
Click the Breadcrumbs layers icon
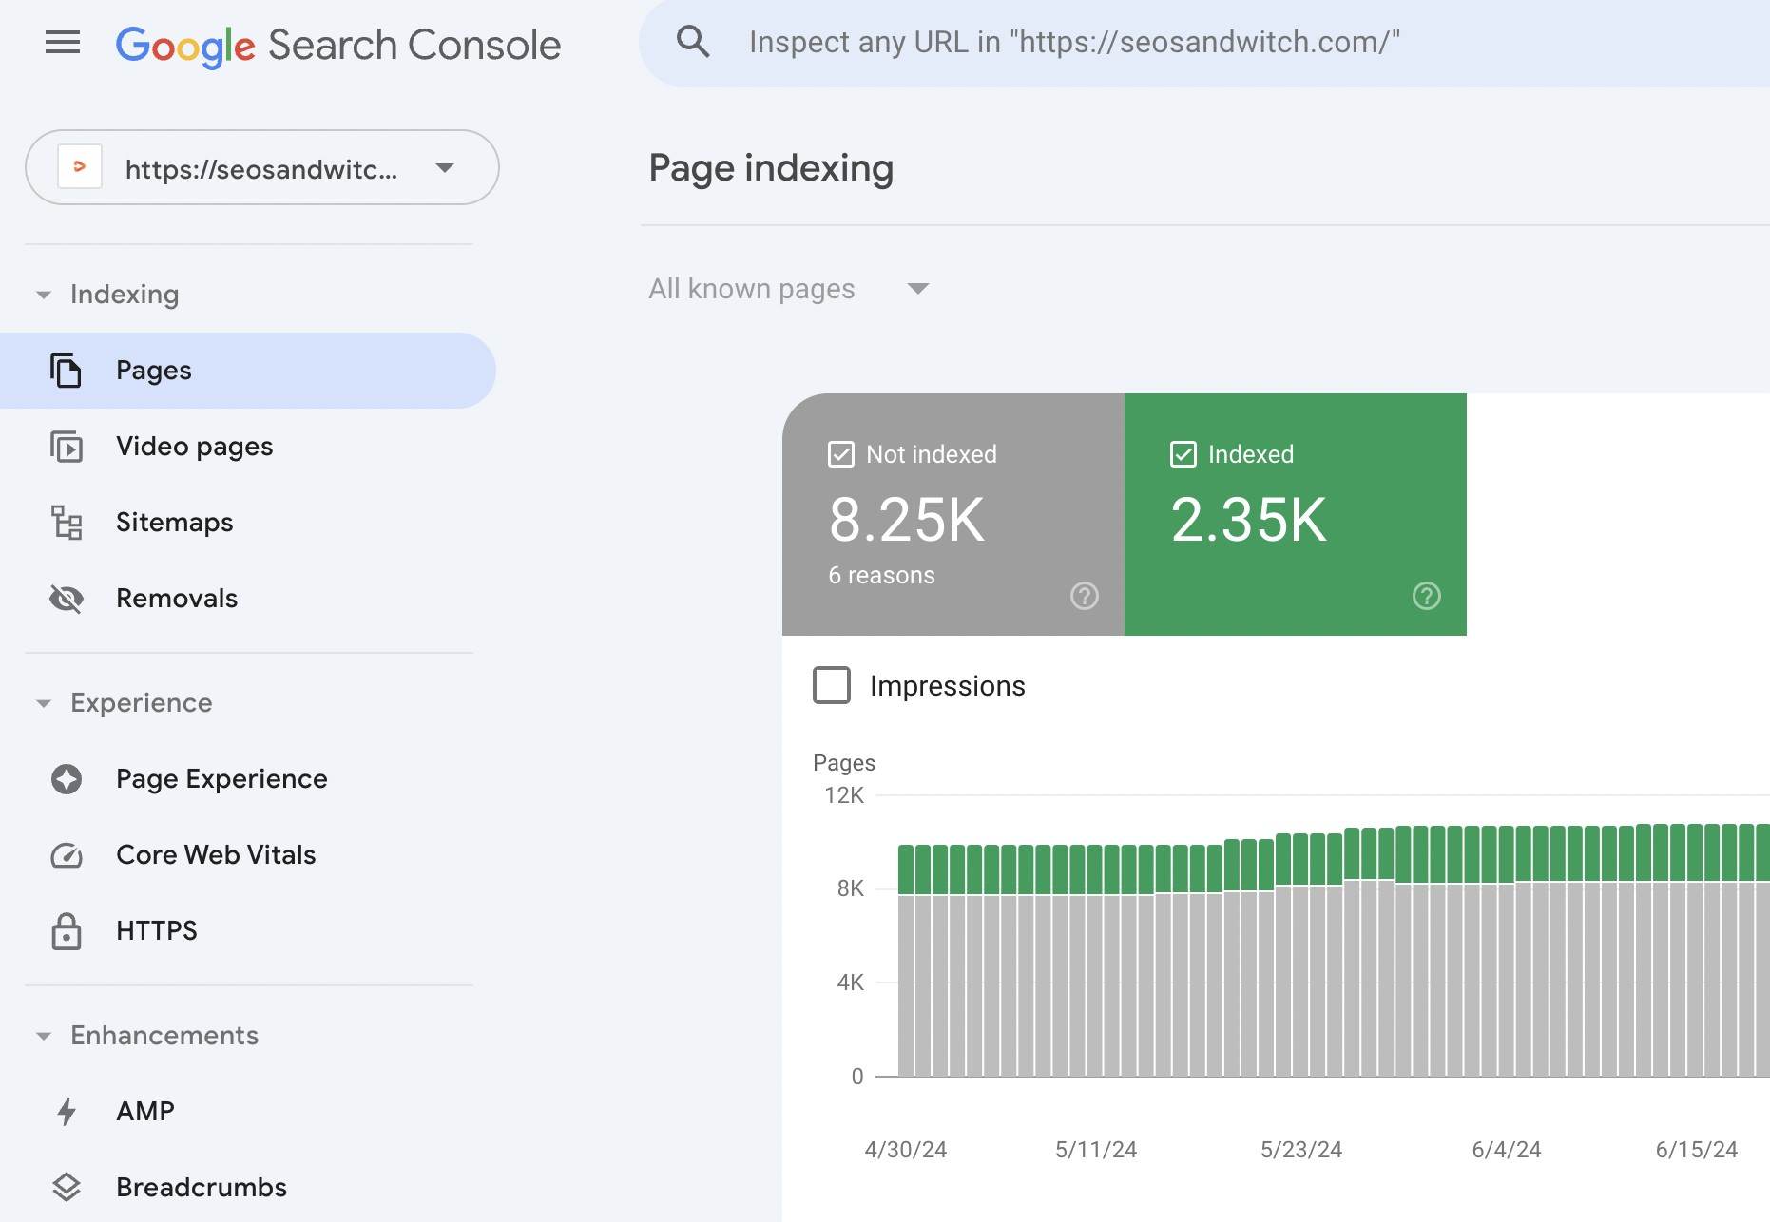[x=66, y=1188]
